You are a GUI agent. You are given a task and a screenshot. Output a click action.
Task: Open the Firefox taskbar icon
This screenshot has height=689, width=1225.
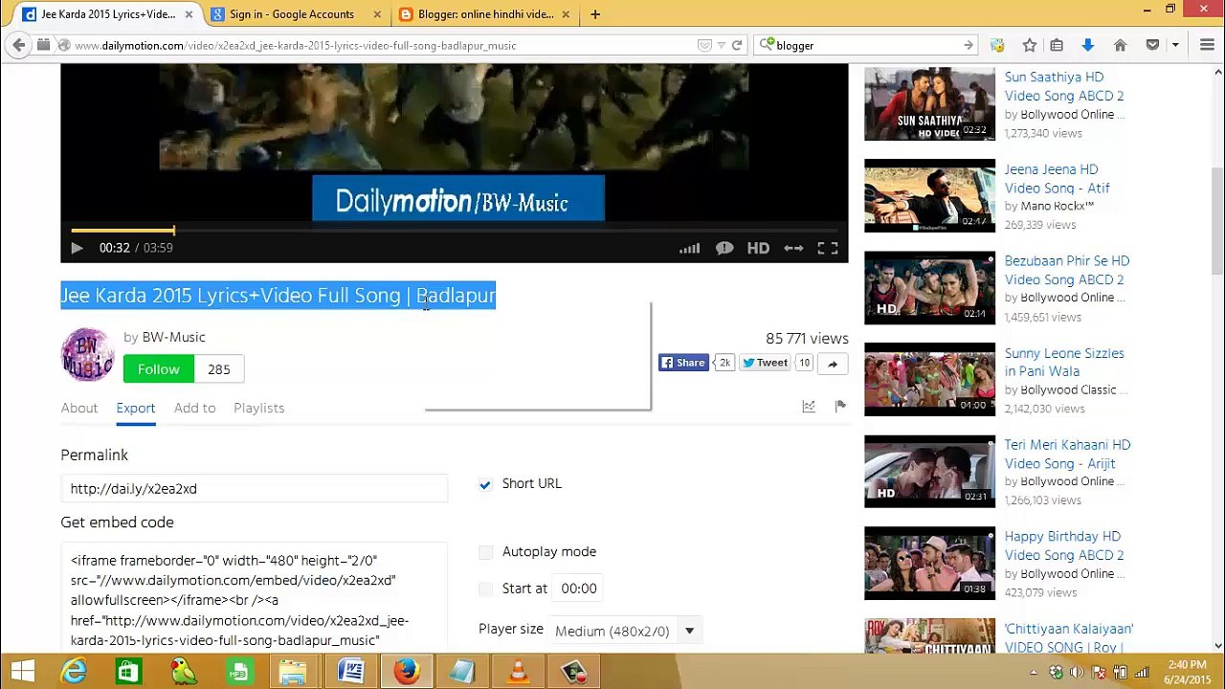tap(406, 672)
